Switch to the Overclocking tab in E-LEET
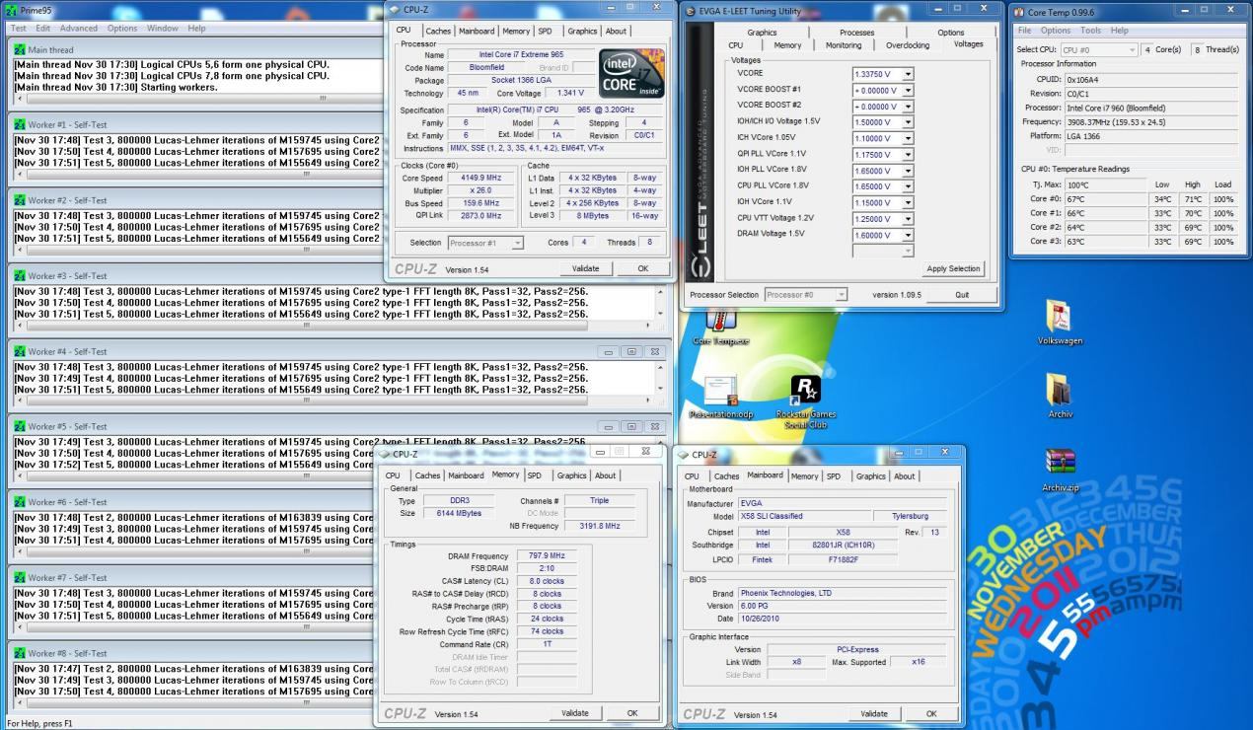 907,44
